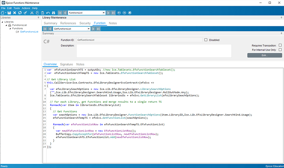Click the Ready status bar text
The height and width of the screenshot is (168, 284).
click(x=4, y=166)
